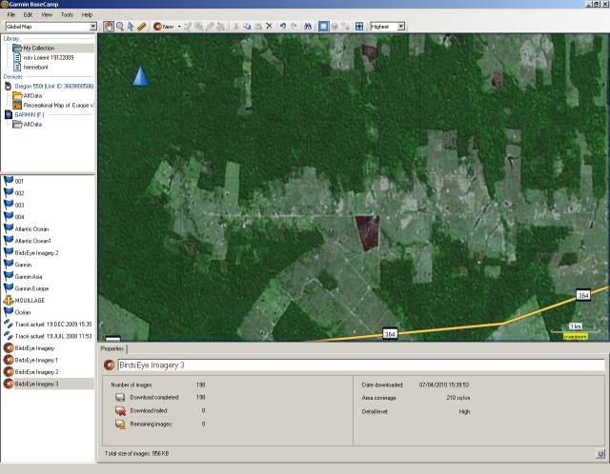Viewport: 610px width, 474px height.
Task: Click the BirdsEye Imagery 3 name field
Action: point(361,365)
